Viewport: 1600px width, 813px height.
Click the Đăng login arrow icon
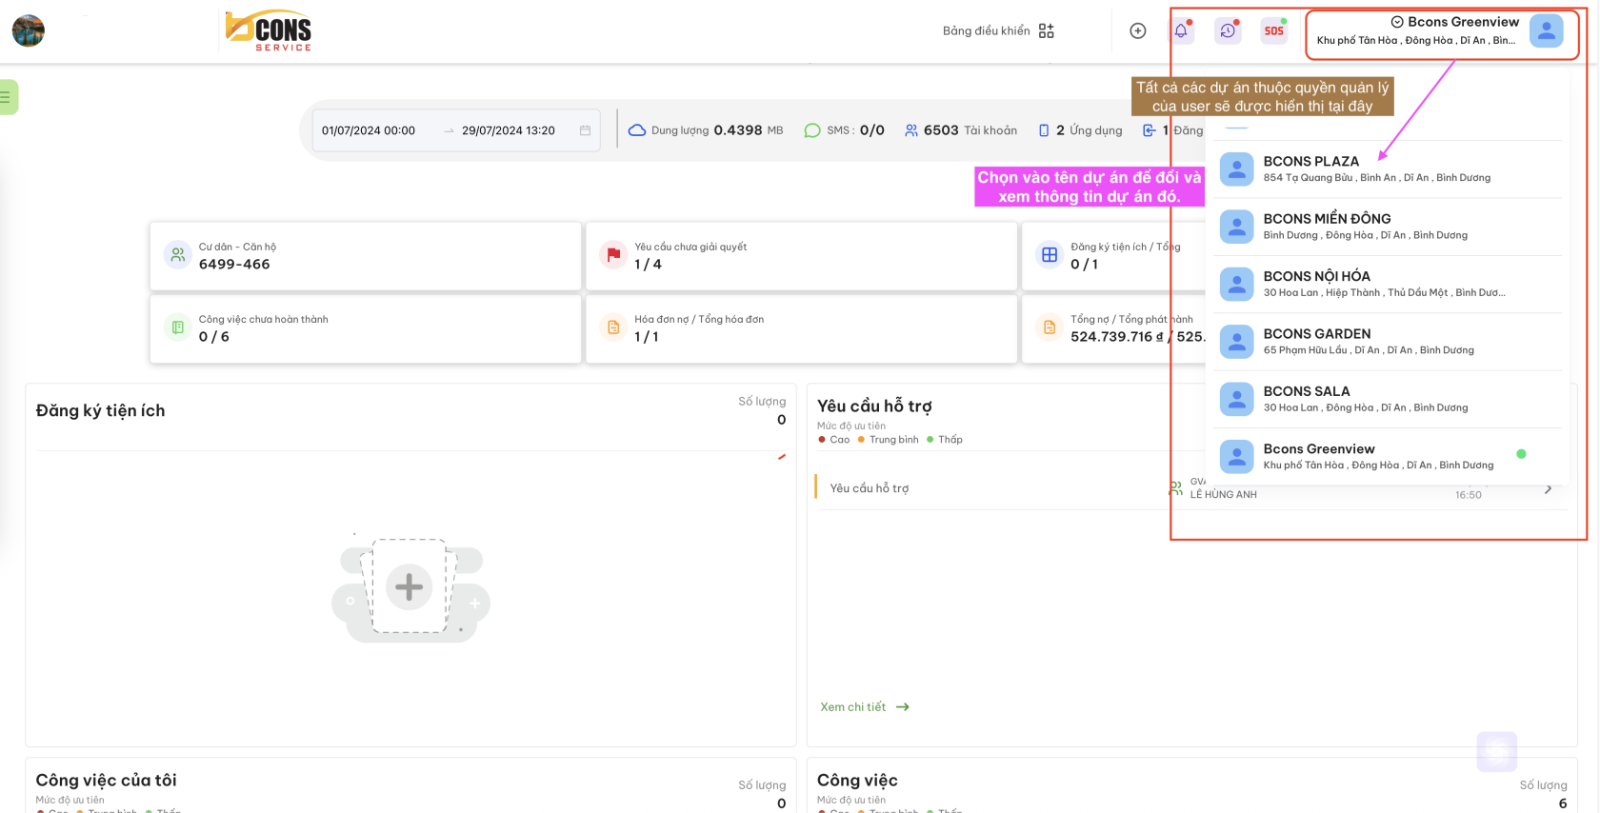point(1149,130)
